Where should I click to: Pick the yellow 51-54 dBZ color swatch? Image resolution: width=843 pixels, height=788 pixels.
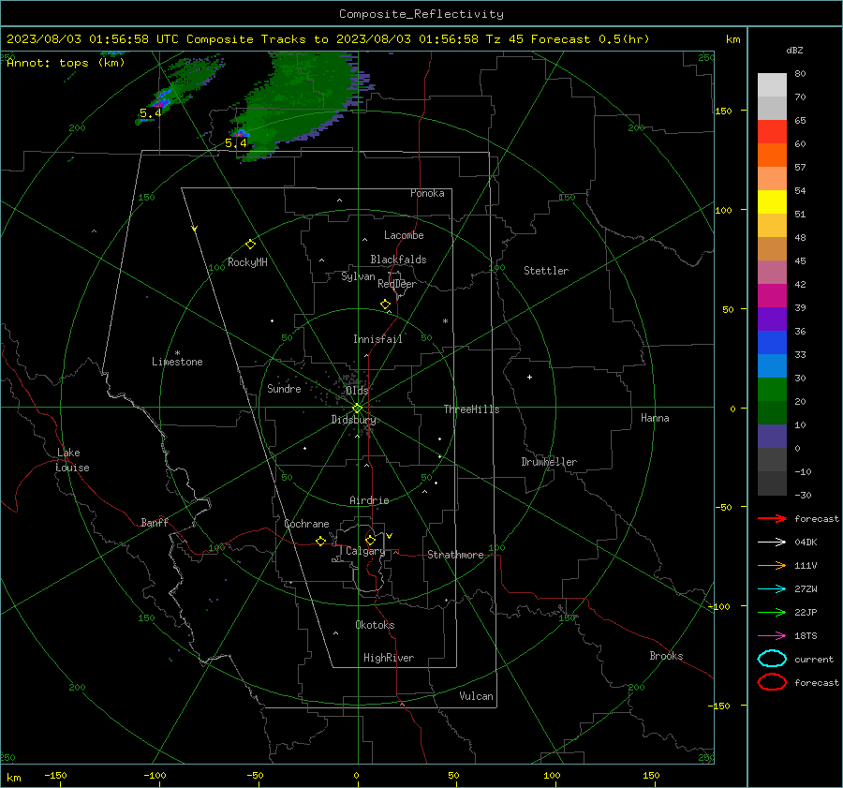click(x=772, y=202)
